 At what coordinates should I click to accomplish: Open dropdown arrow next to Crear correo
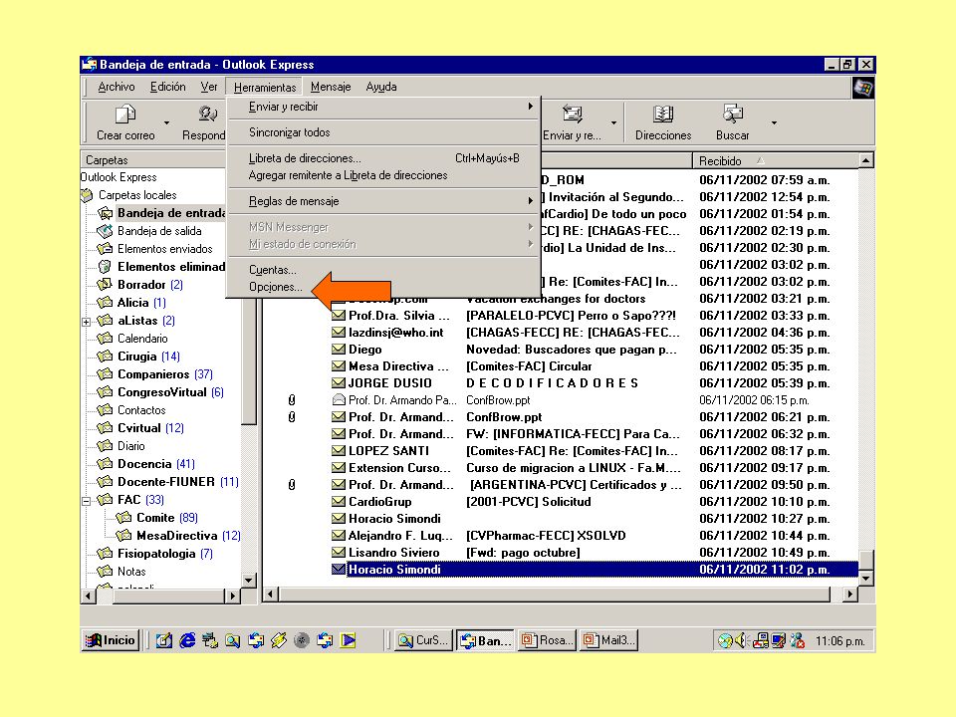[166, 122]
